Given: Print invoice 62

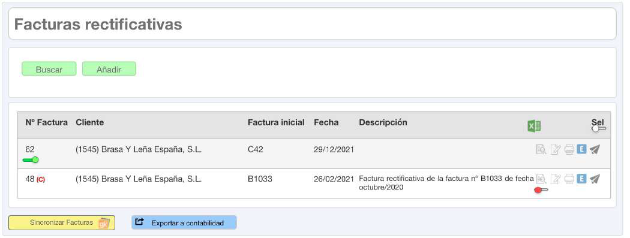Looking at the screenshot, I should [569, 150].
